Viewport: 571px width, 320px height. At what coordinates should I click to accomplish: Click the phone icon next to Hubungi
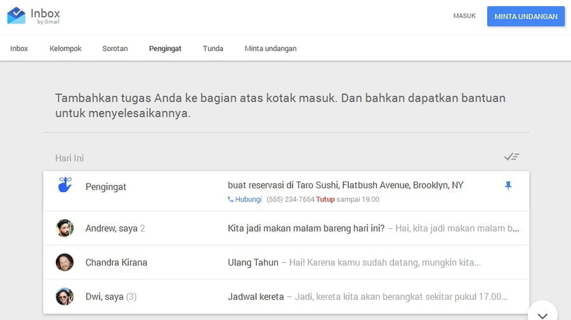click(230, 199)
